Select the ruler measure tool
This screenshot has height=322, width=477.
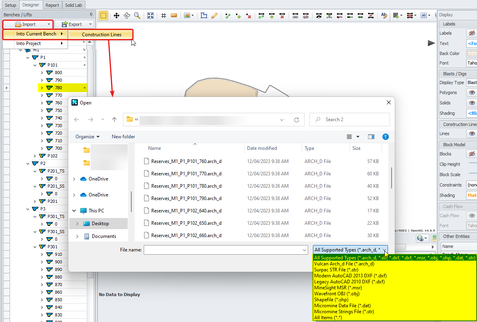point(174,16)
